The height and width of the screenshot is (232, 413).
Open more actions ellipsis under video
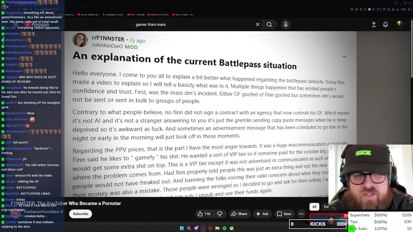pos(301,214)
